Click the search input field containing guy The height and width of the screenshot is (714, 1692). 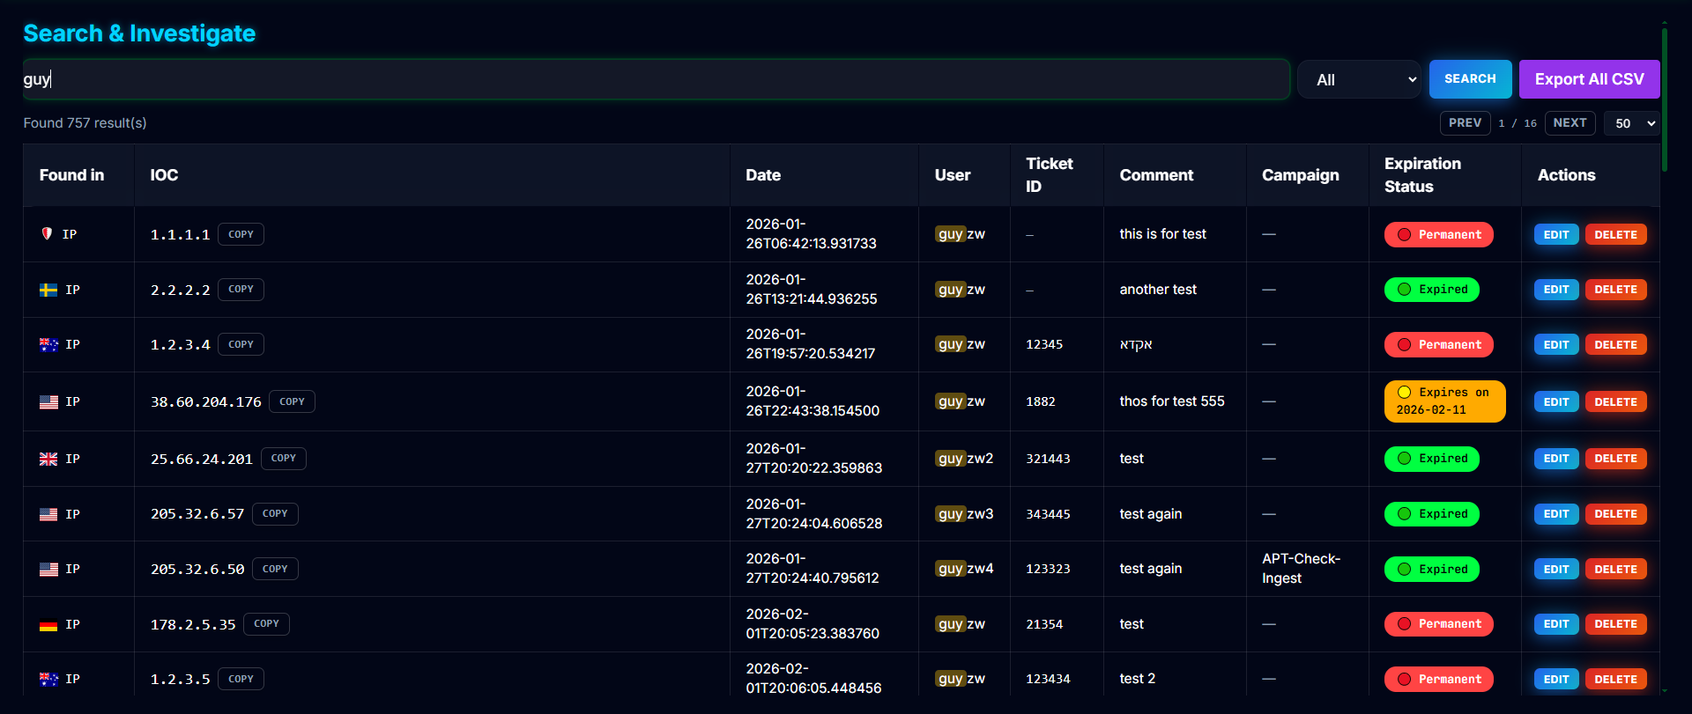(x=656, y=79)
